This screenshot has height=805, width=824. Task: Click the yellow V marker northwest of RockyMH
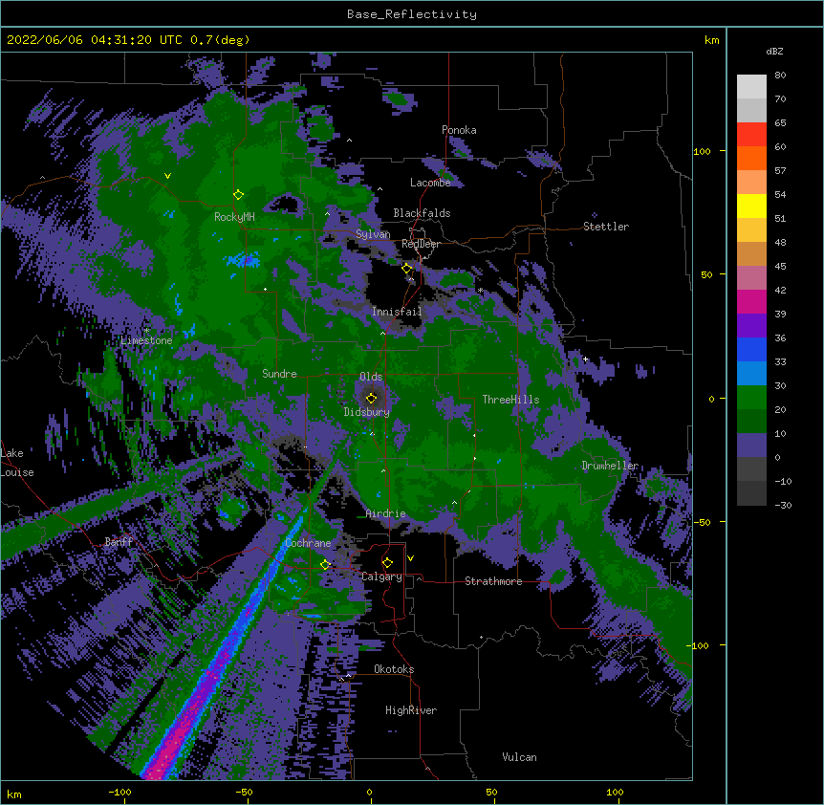click(167, 176)
